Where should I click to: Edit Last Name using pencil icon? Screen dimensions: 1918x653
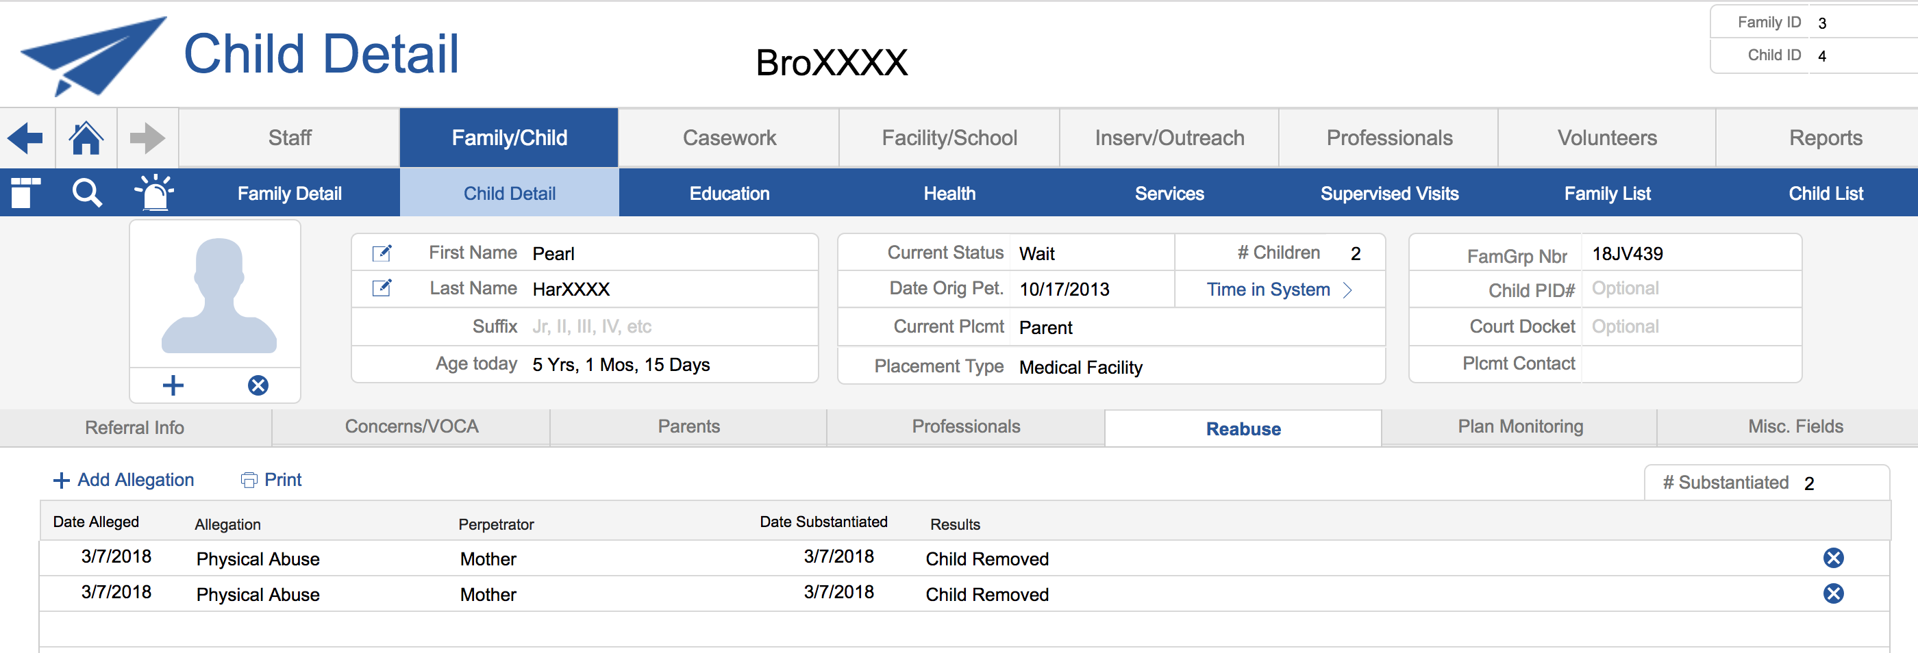[382, 289]
